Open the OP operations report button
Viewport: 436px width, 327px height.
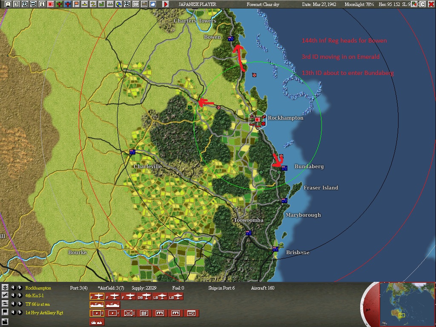pos(136,4)
